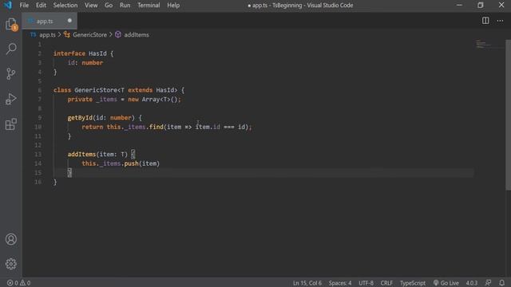Open the Run and Debug view

[x=11, y=99]
